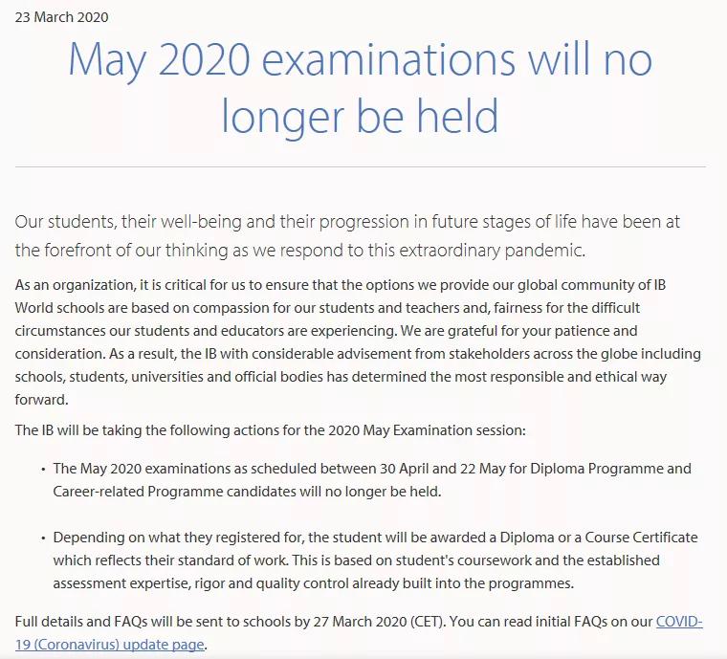Click the line beginning 'World schools are based'
The image size is (727, 659).
pyautogui.click(x=327, y=308)
